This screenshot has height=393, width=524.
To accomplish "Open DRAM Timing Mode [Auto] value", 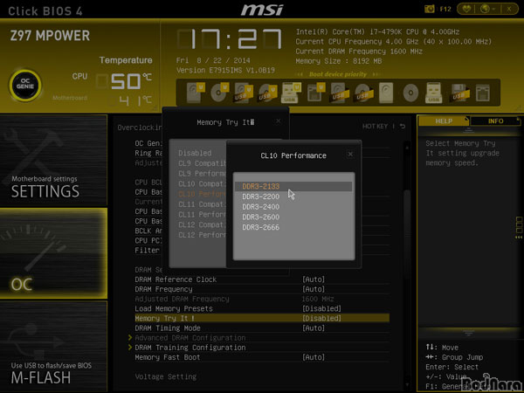I will pyautogui.click(x=314, y=328).
